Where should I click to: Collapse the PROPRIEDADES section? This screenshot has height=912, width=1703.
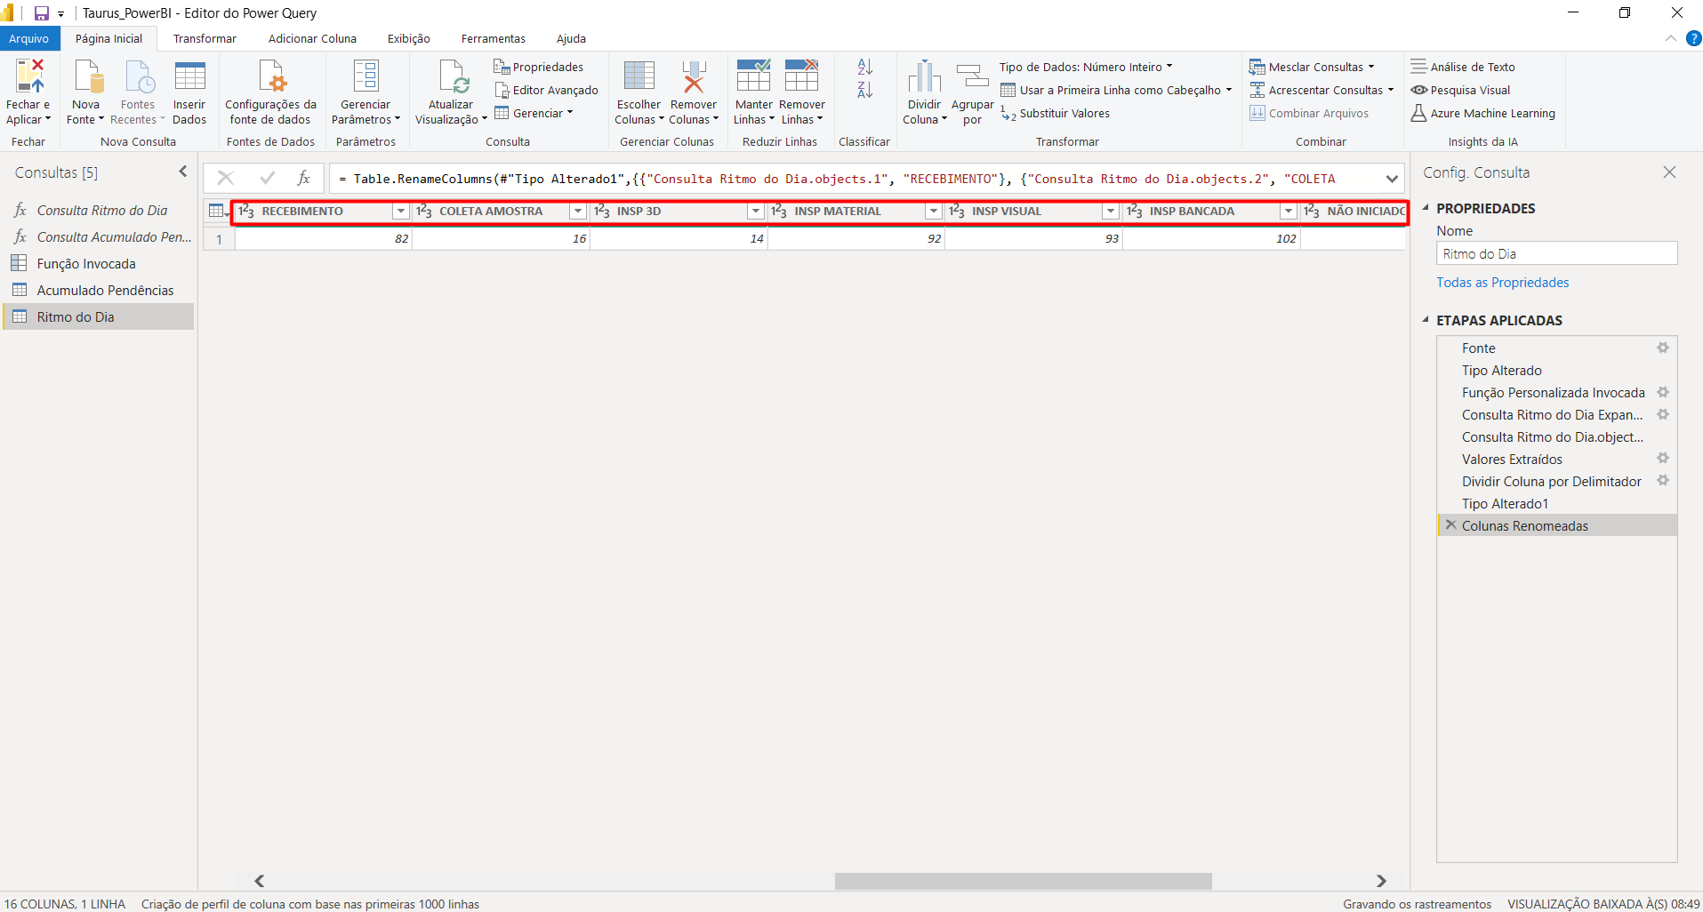click(x=1426, y=208)
